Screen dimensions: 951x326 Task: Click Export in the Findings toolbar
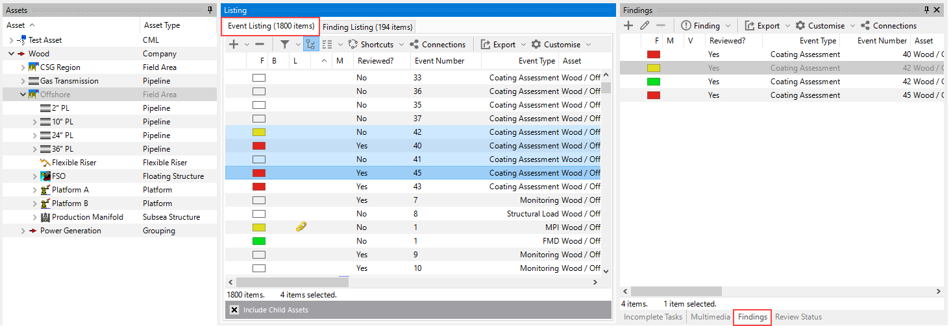762,26
